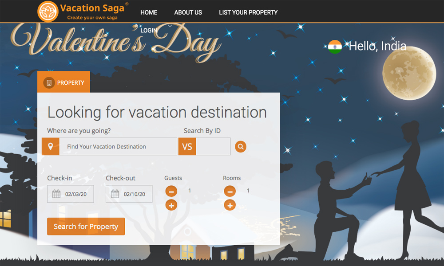Click the Search By ID field
The height and width of the screenshot is (266, 444).
213,147
